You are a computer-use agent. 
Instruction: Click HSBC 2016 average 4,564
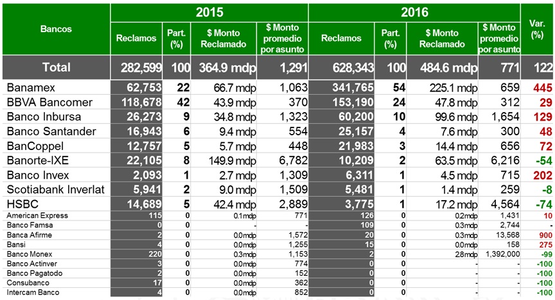click(505, 204)
